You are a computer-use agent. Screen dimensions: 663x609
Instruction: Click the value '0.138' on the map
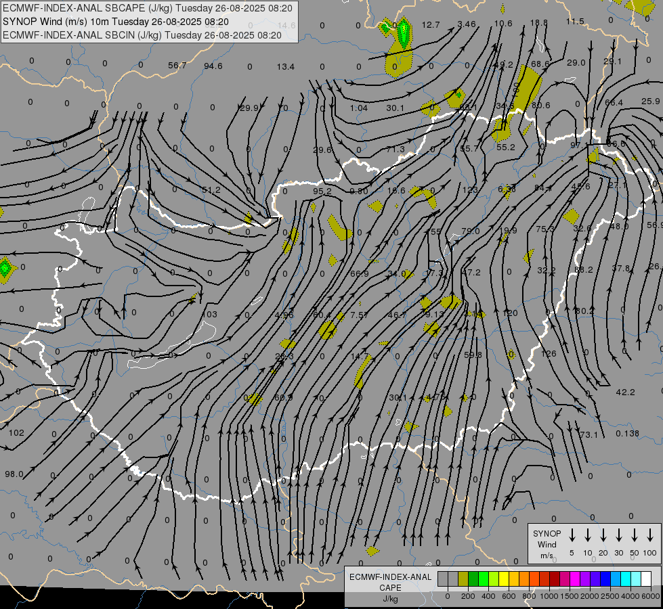pyautogui.click(x=628, y=433)
